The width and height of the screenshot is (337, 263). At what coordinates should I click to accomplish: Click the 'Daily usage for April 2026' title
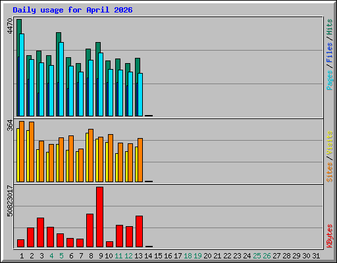coord(72,10)
